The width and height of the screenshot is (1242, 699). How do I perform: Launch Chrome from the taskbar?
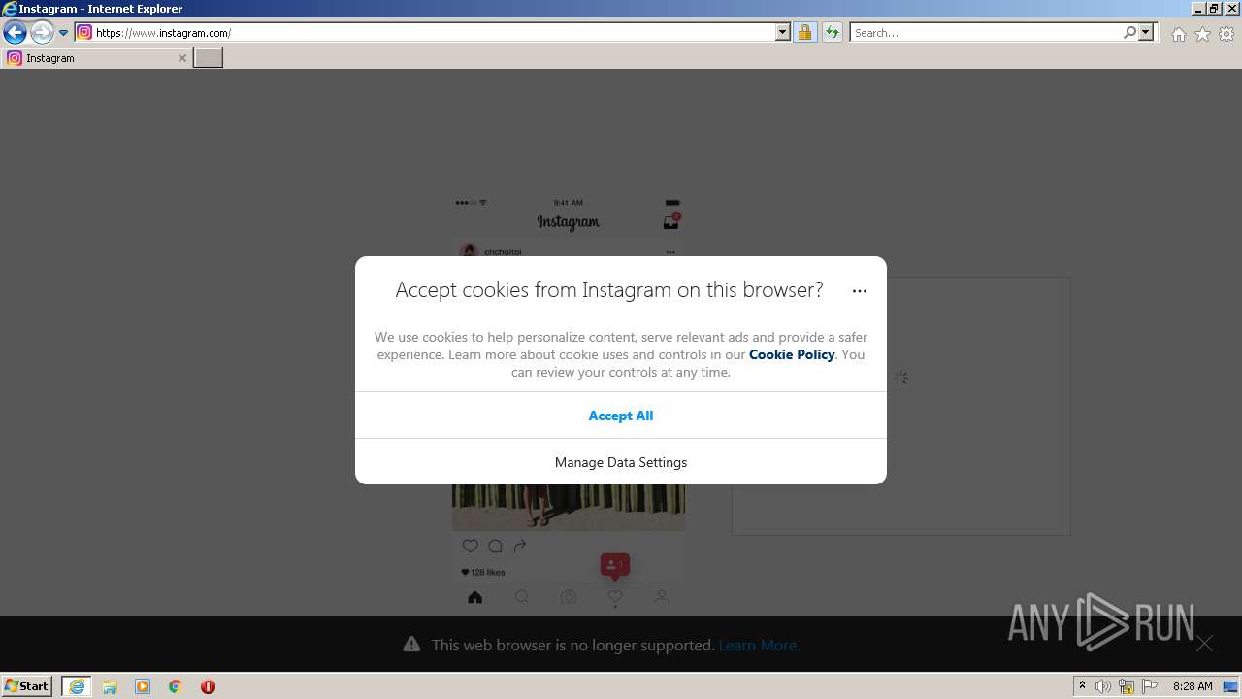pyautogui.click(x=176, y=686)
